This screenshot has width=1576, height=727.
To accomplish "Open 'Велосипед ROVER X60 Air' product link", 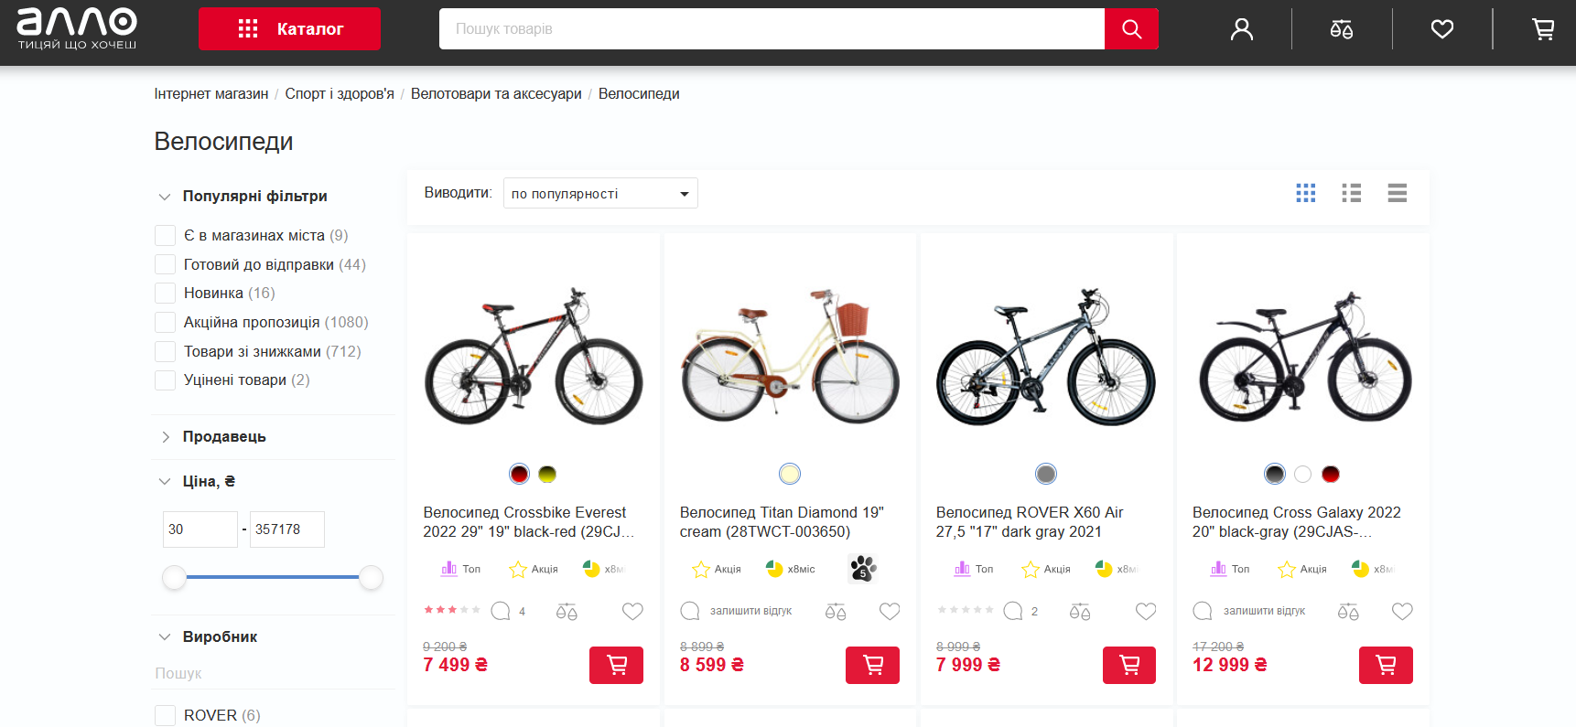I will pyautogui.click(x=1029, y=522).
